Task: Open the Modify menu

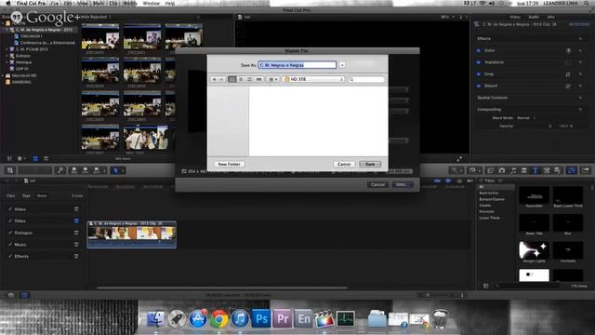Action: tap(130, 3)
